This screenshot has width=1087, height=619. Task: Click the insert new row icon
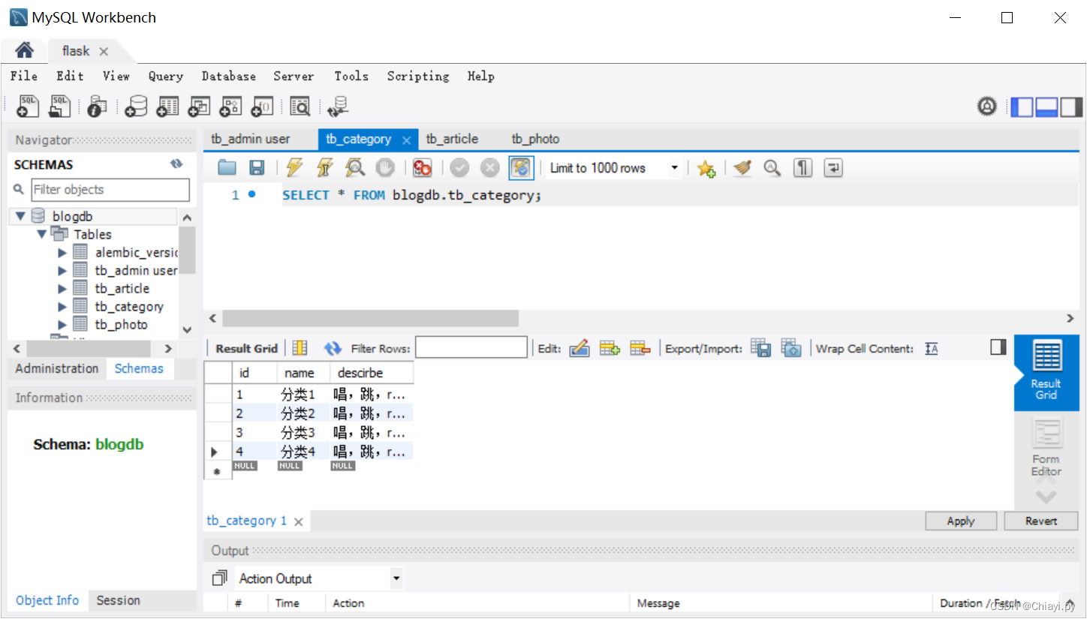coord(610,348)
